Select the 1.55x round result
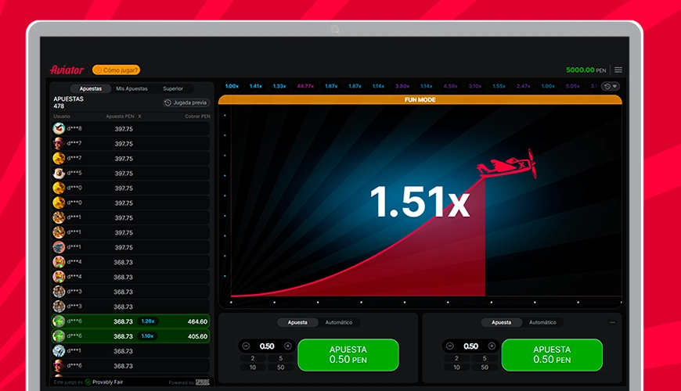 (499, 86)
